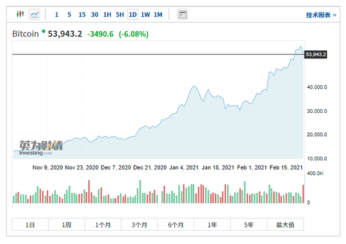
Task: Show the 6个月 time range
Action: point(176,225)
